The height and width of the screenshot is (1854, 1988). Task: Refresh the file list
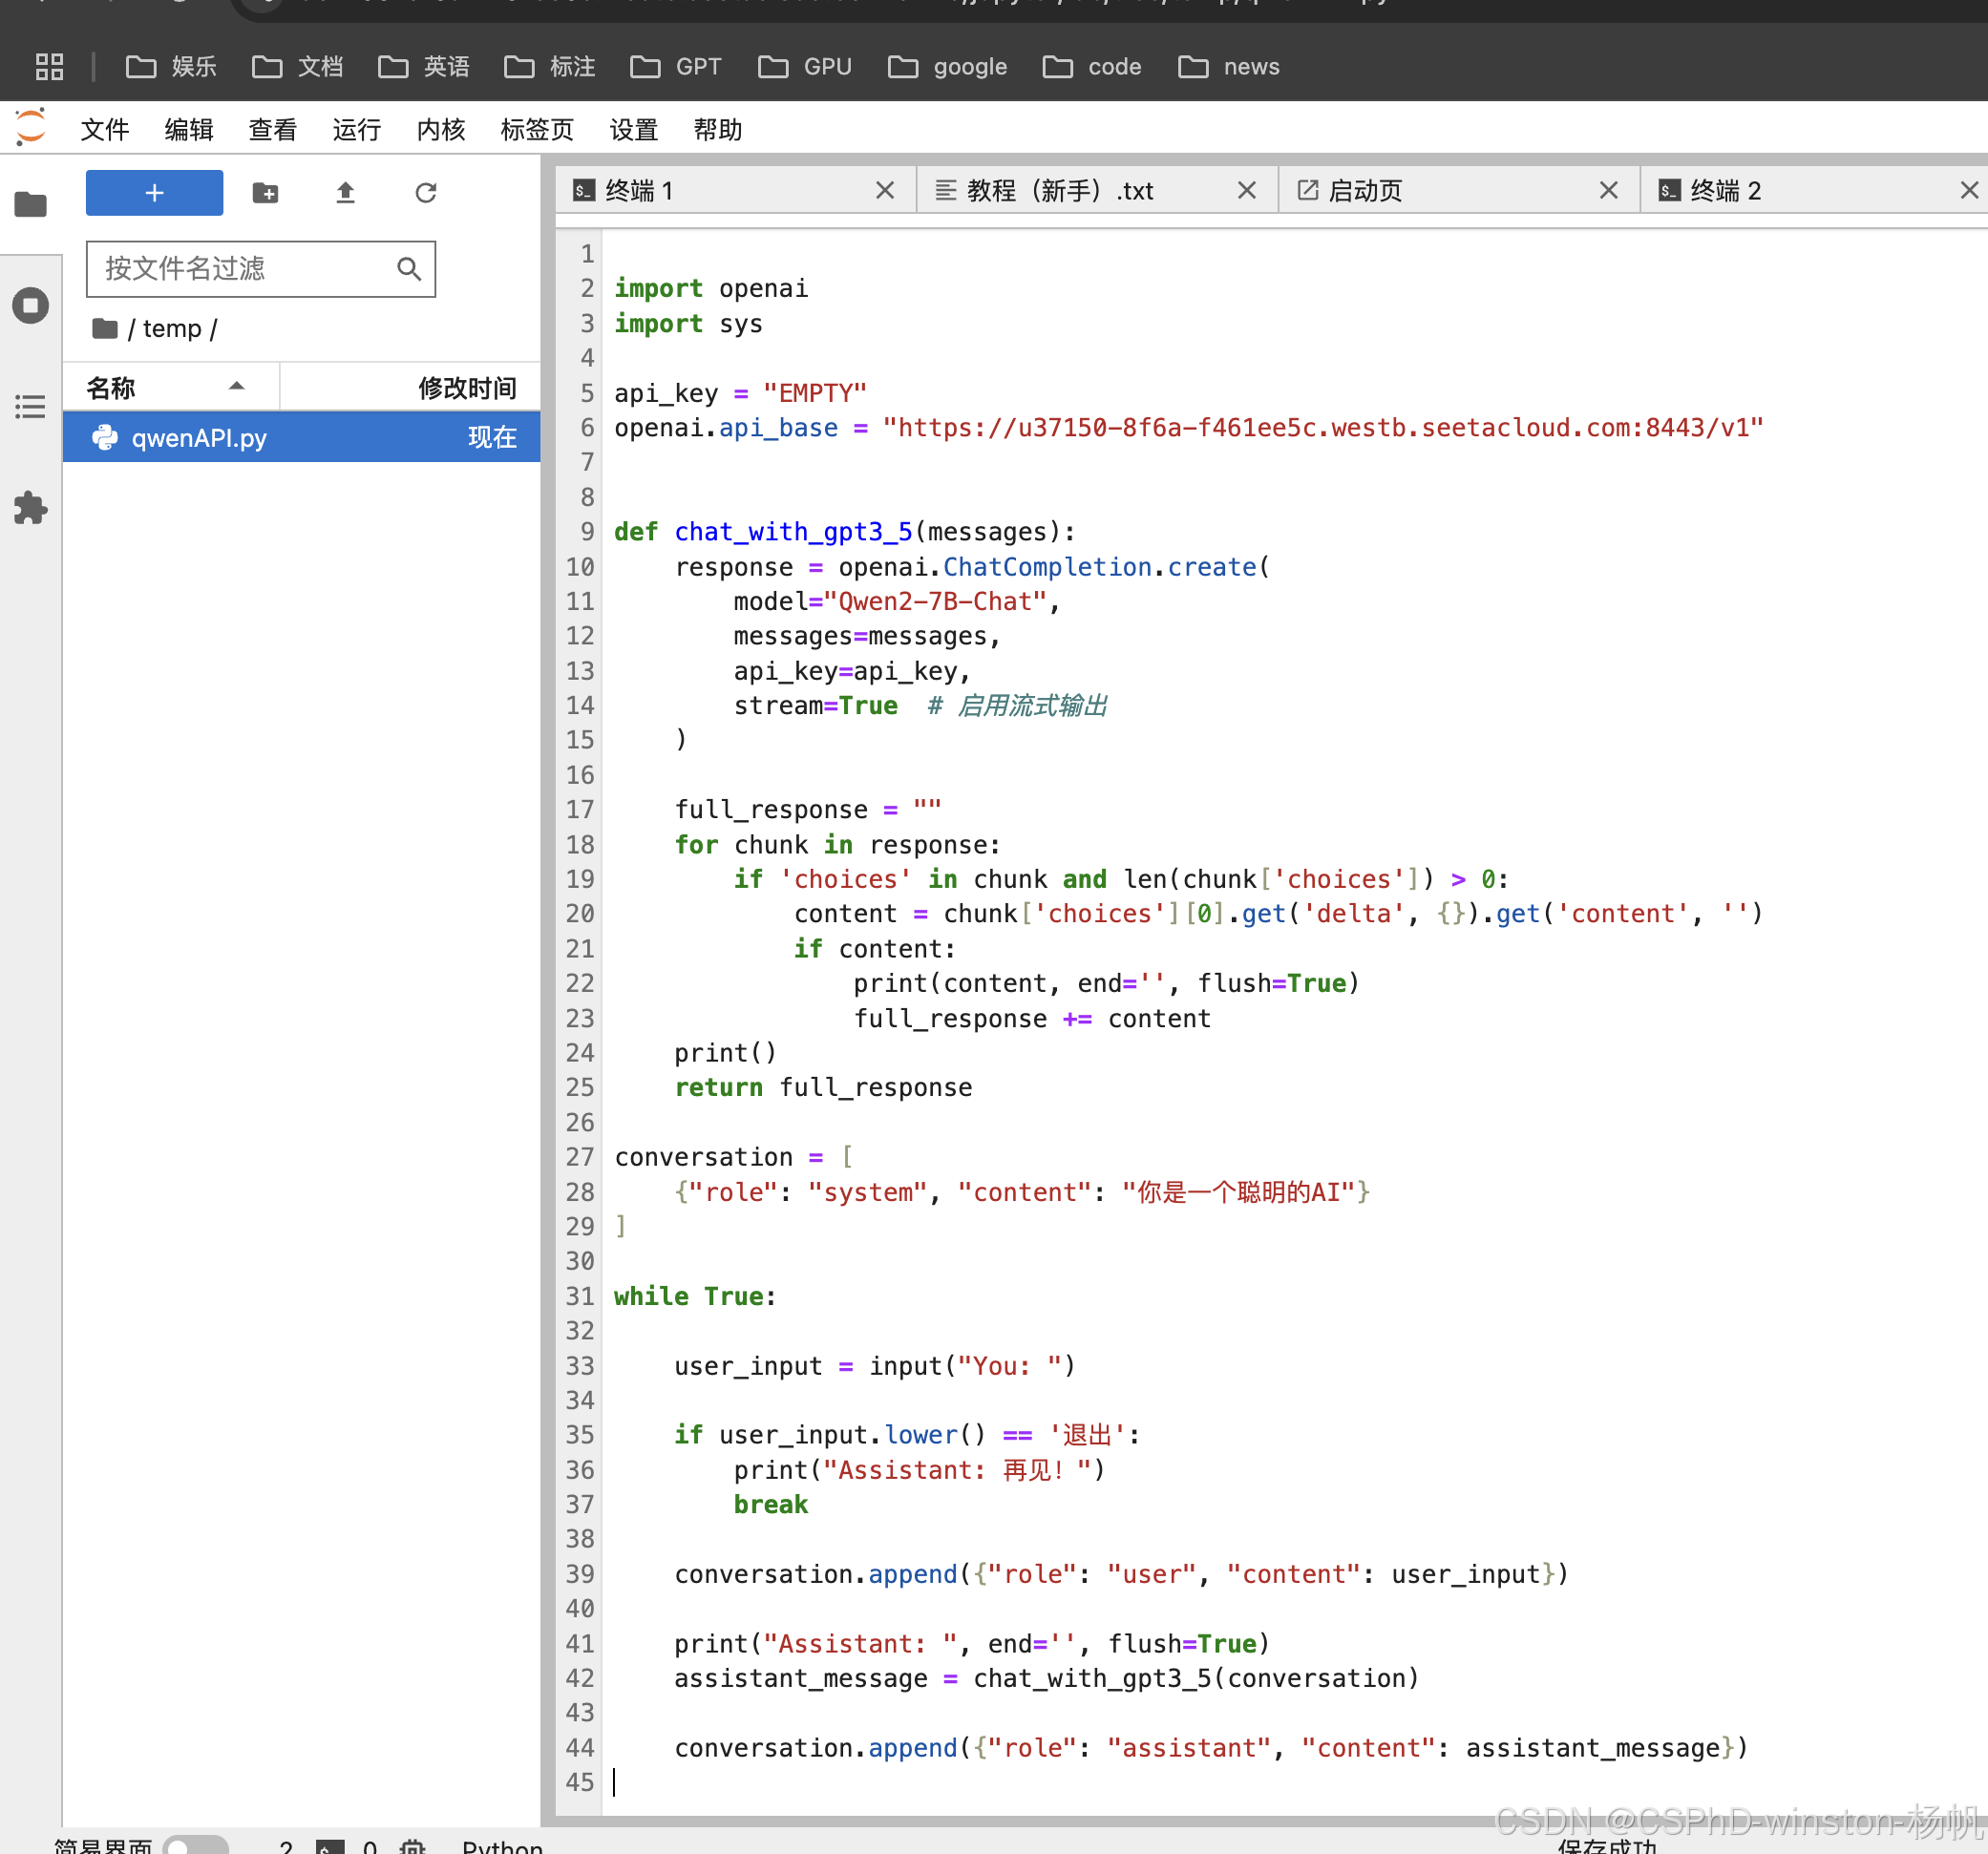point(426,192)
